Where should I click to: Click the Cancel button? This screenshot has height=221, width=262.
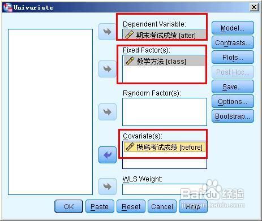162,206
